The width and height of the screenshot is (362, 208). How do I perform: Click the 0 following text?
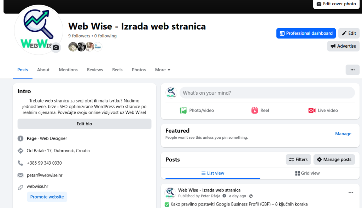coord(105,36)
